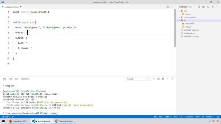The image size is (221, 124).
Task: Close the terminal panel
Action: [172, 79]
